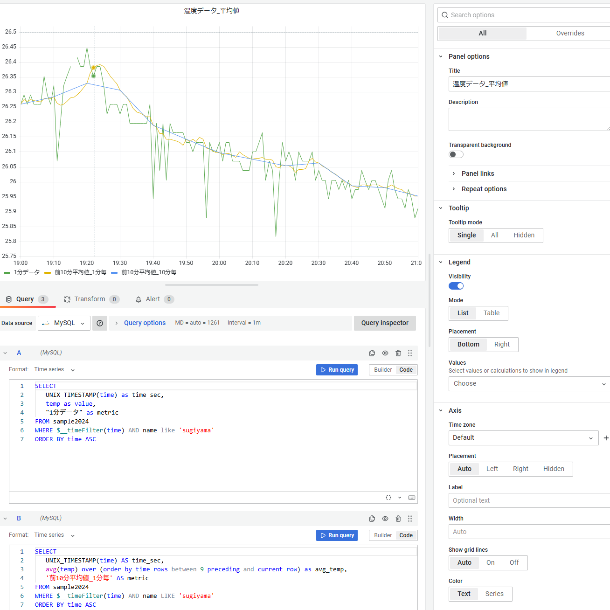
Task: Open the Query inspector
Action: click(385, 323)
